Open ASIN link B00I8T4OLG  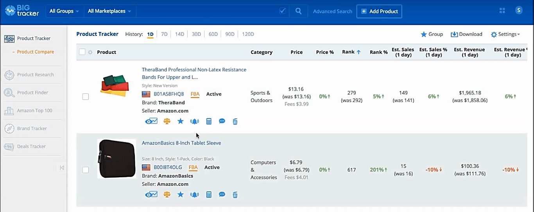(168, 168)
